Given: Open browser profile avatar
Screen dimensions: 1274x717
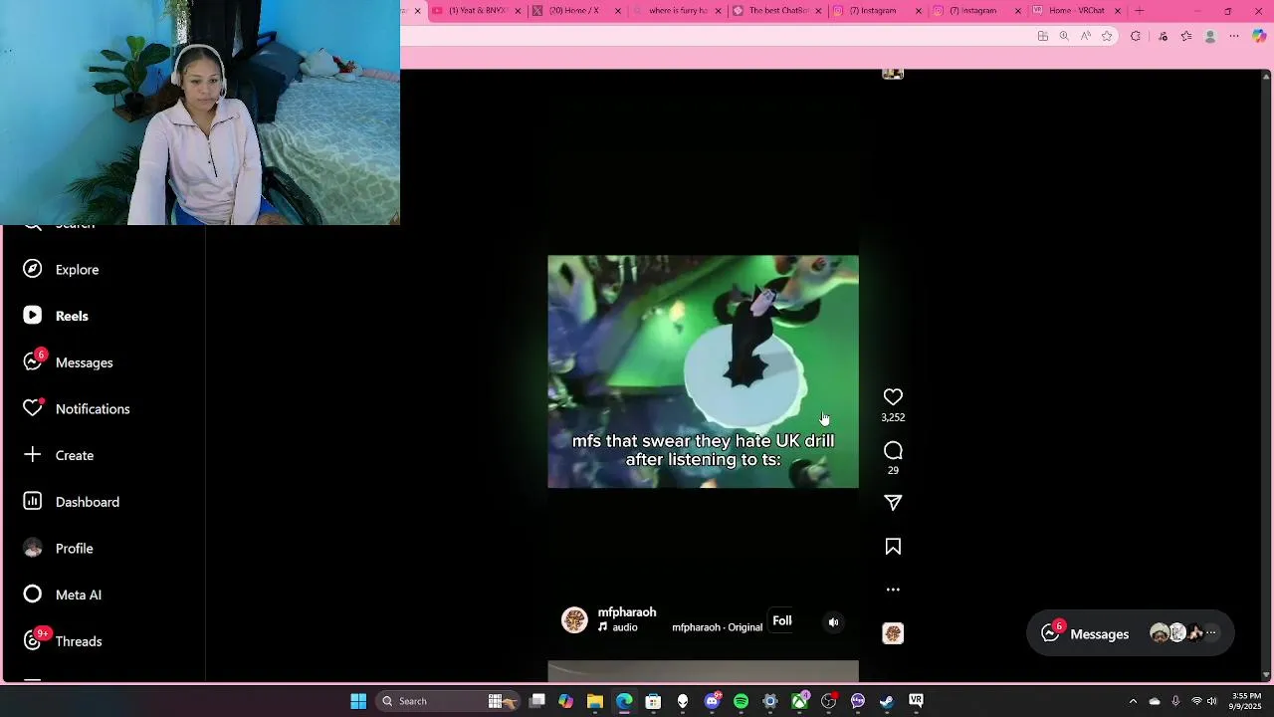Looking at the screenshot, I should point(1210,36).
